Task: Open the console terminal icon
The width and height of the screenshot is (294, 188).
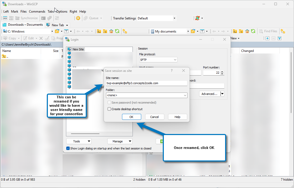Action: (43, 18)
